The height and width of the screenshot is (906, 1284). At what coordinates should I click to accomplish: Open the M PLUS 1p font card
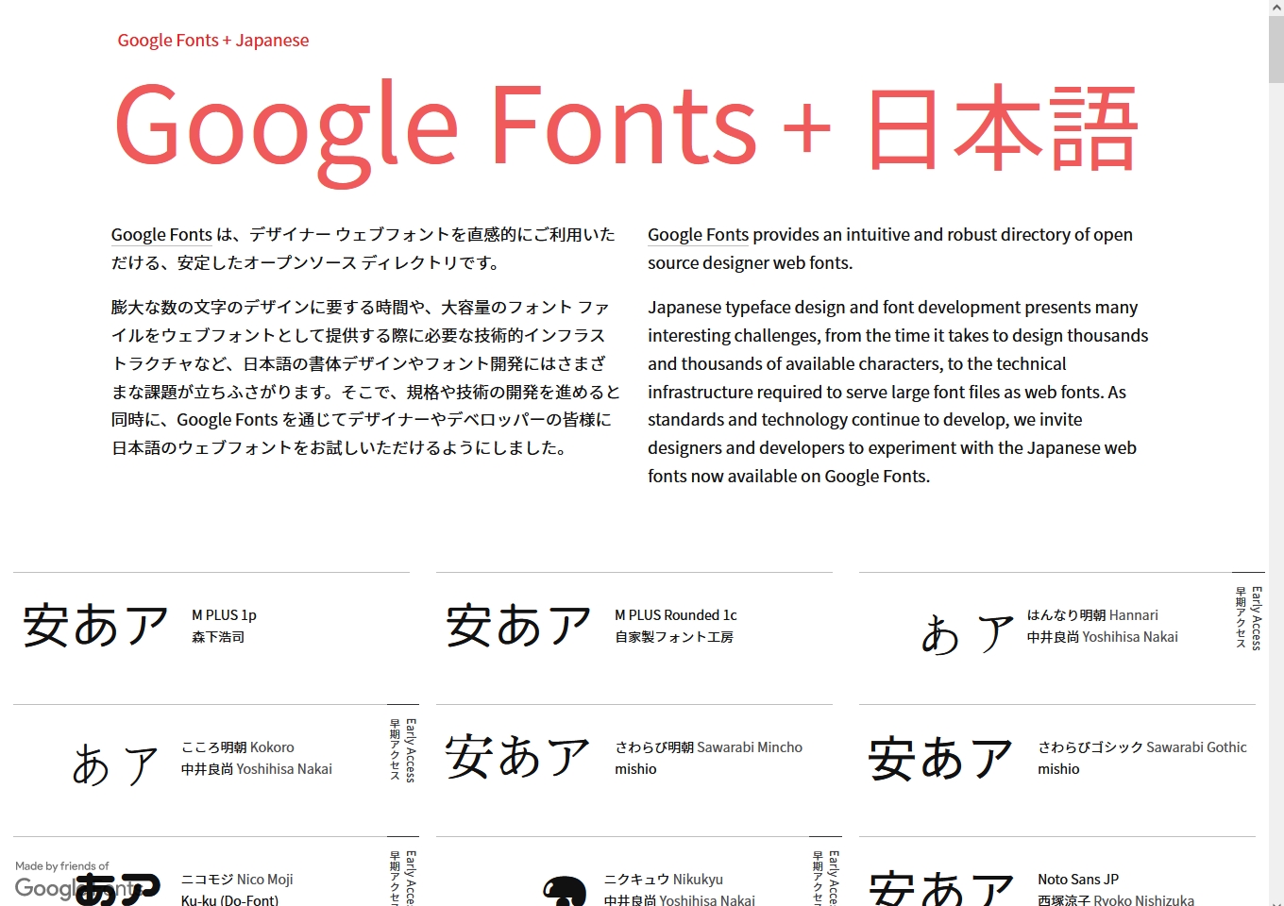coord(211,638)
